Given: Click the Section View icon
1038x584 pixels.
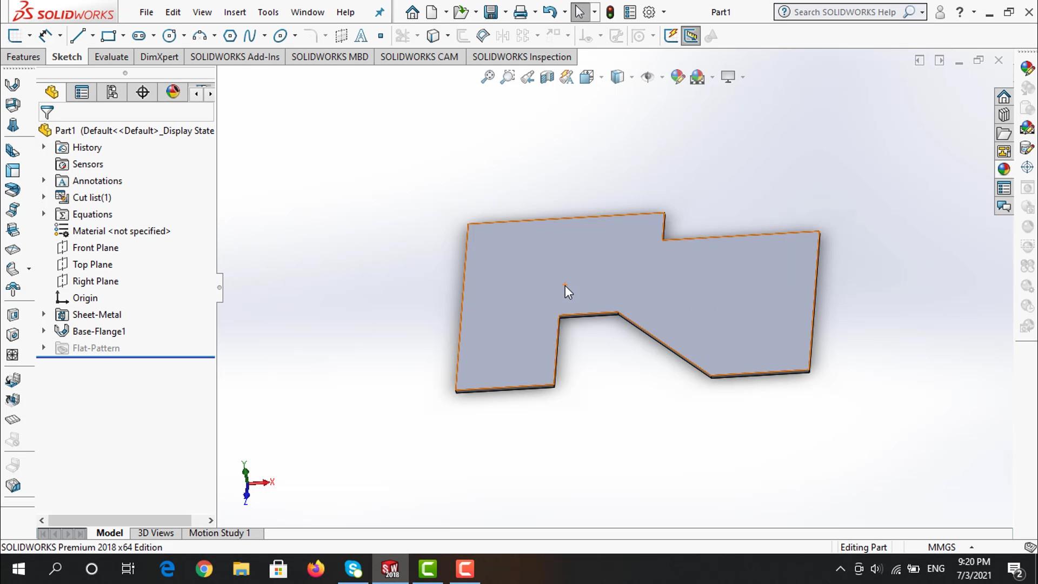Looking at the screenshot, I should click(x=547, y=77).
